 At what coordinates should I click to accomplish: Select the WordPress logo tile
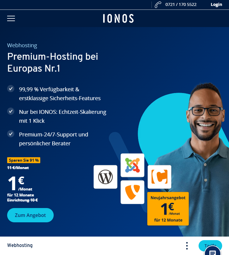(105, 177)
